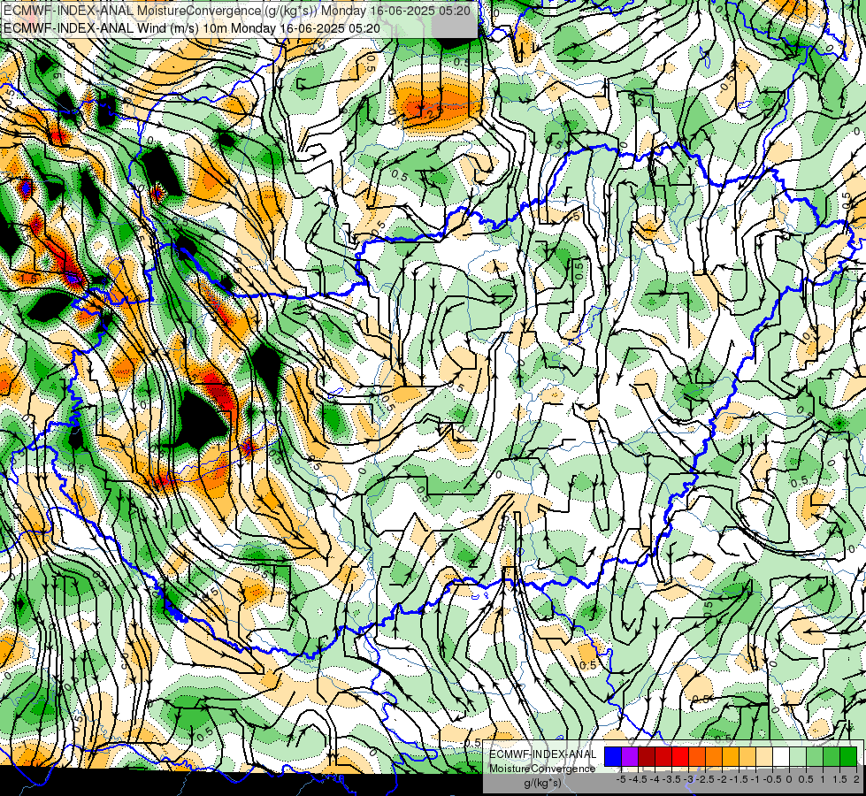Image resolution: width=866 pixels, height=796 pixels.
Task: Click the '-3' legend scale value
Action: pyautogui.click(x=688, y=779)
